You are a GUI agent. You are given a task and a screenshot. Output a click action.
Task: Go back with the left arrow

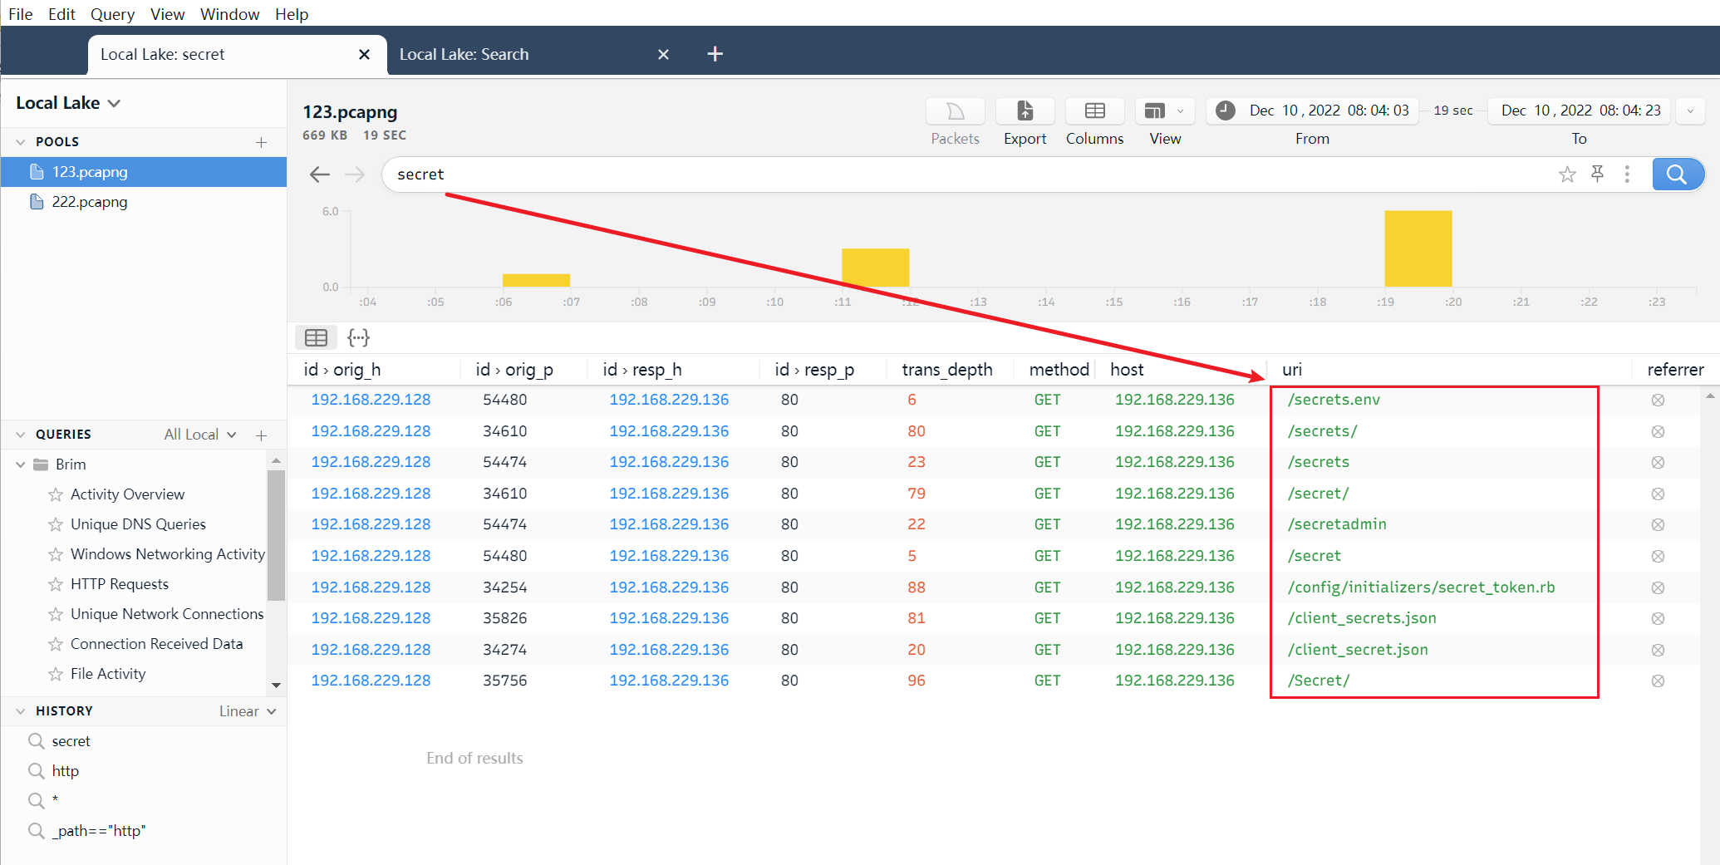pyautogui.click(x=320, y=174)
